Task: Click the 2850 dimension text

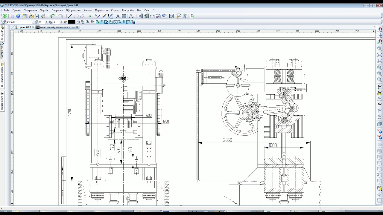Action: point(227,140)
